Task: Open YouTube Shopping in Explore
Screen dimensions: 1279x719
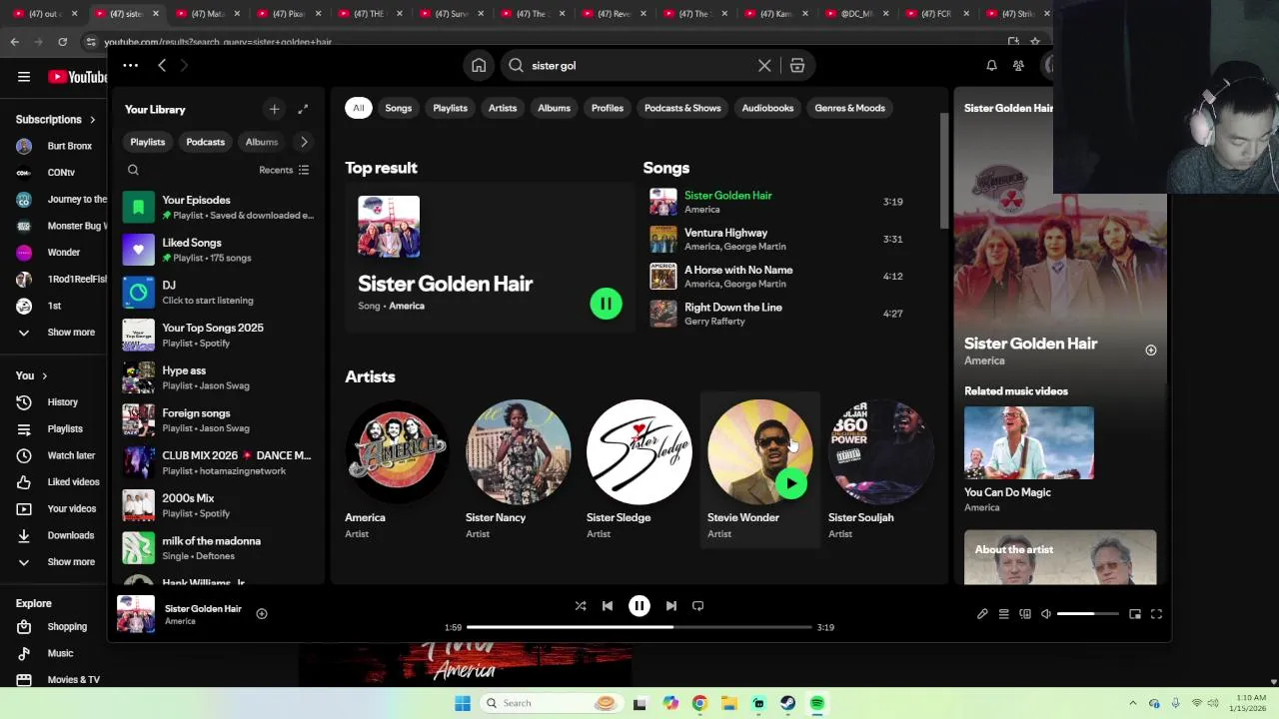Action: tap(67, 626)
